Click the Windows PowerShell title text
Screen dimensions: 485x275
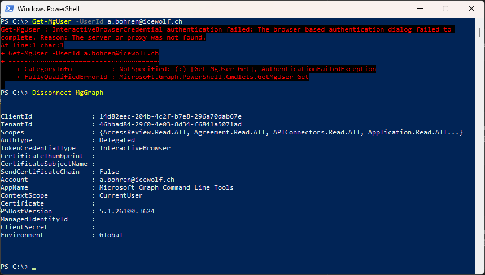tap(48, 9)
